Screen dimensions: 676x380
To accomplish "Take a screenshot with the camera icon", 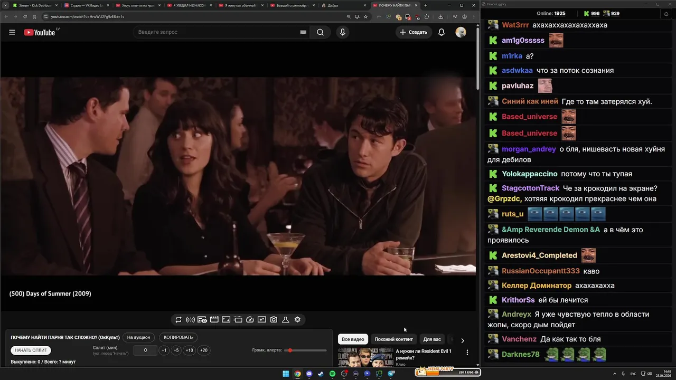I will 274,320.
